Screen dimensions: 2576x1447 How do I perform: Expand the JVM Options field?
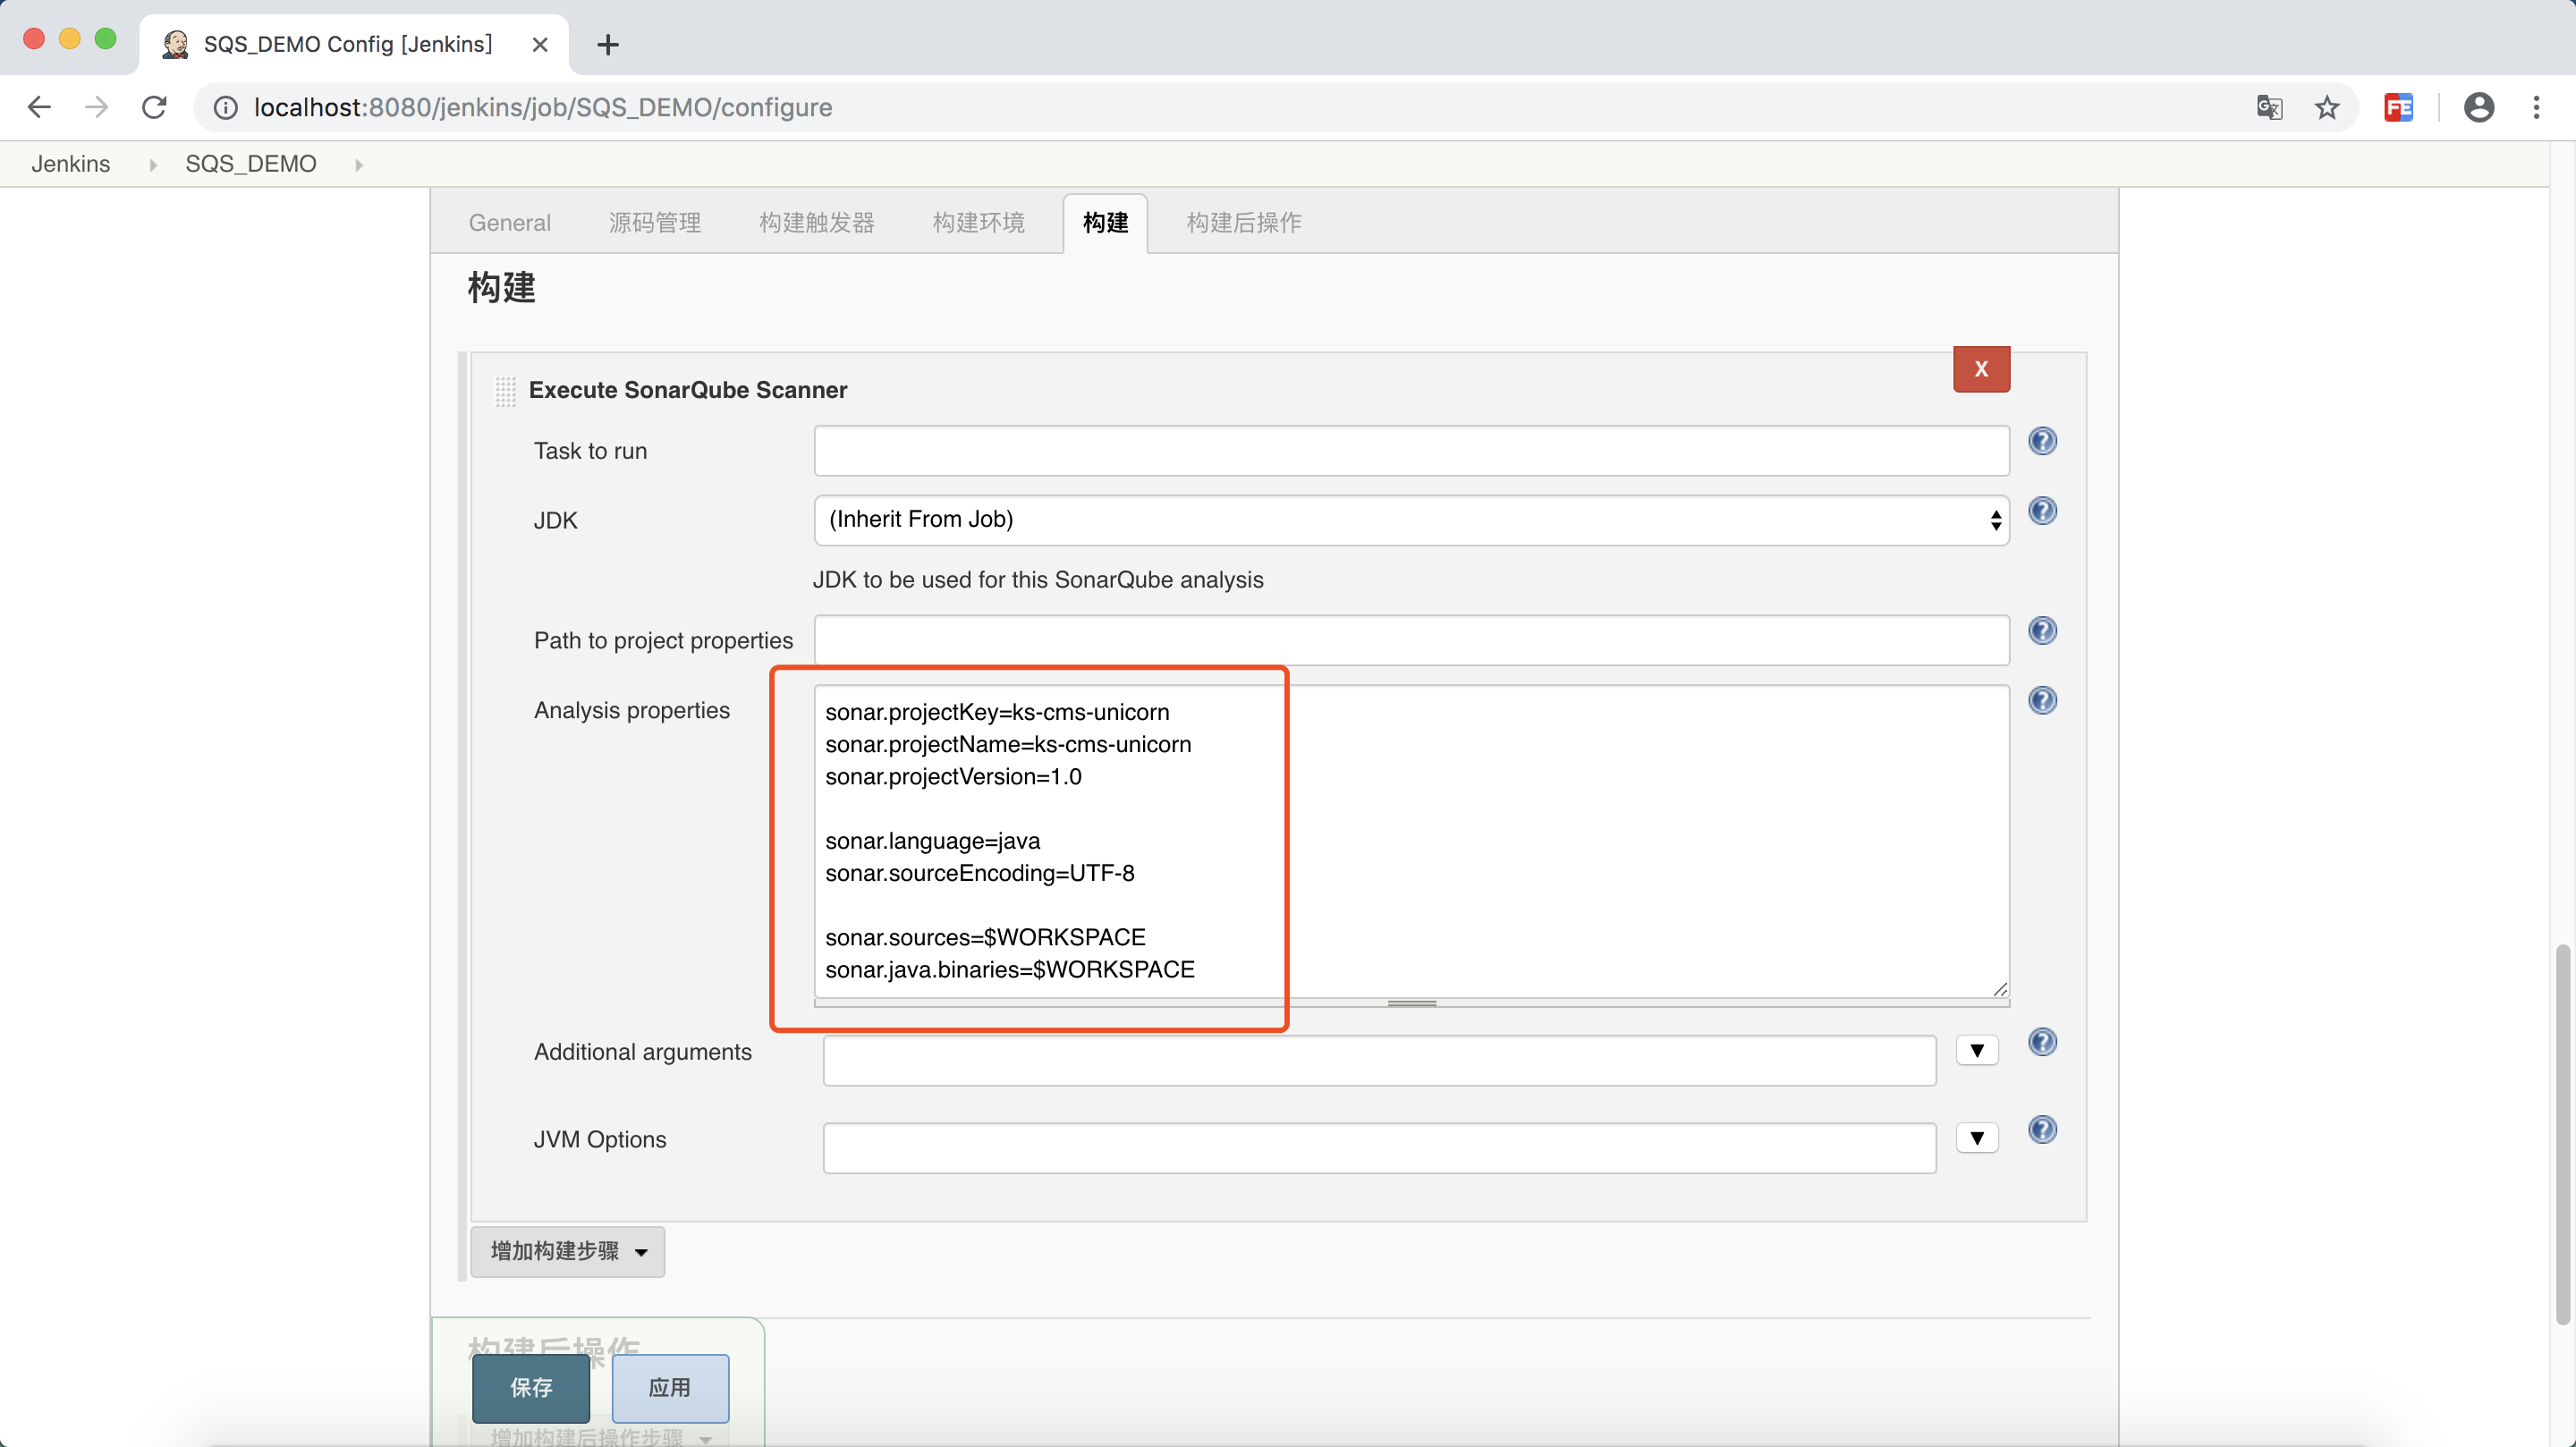(1976, 1138)
